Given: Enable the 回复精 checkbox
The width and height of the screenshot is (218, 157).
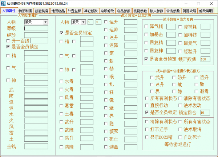Looking at the screenshot, I should click(x=146, y=43).
